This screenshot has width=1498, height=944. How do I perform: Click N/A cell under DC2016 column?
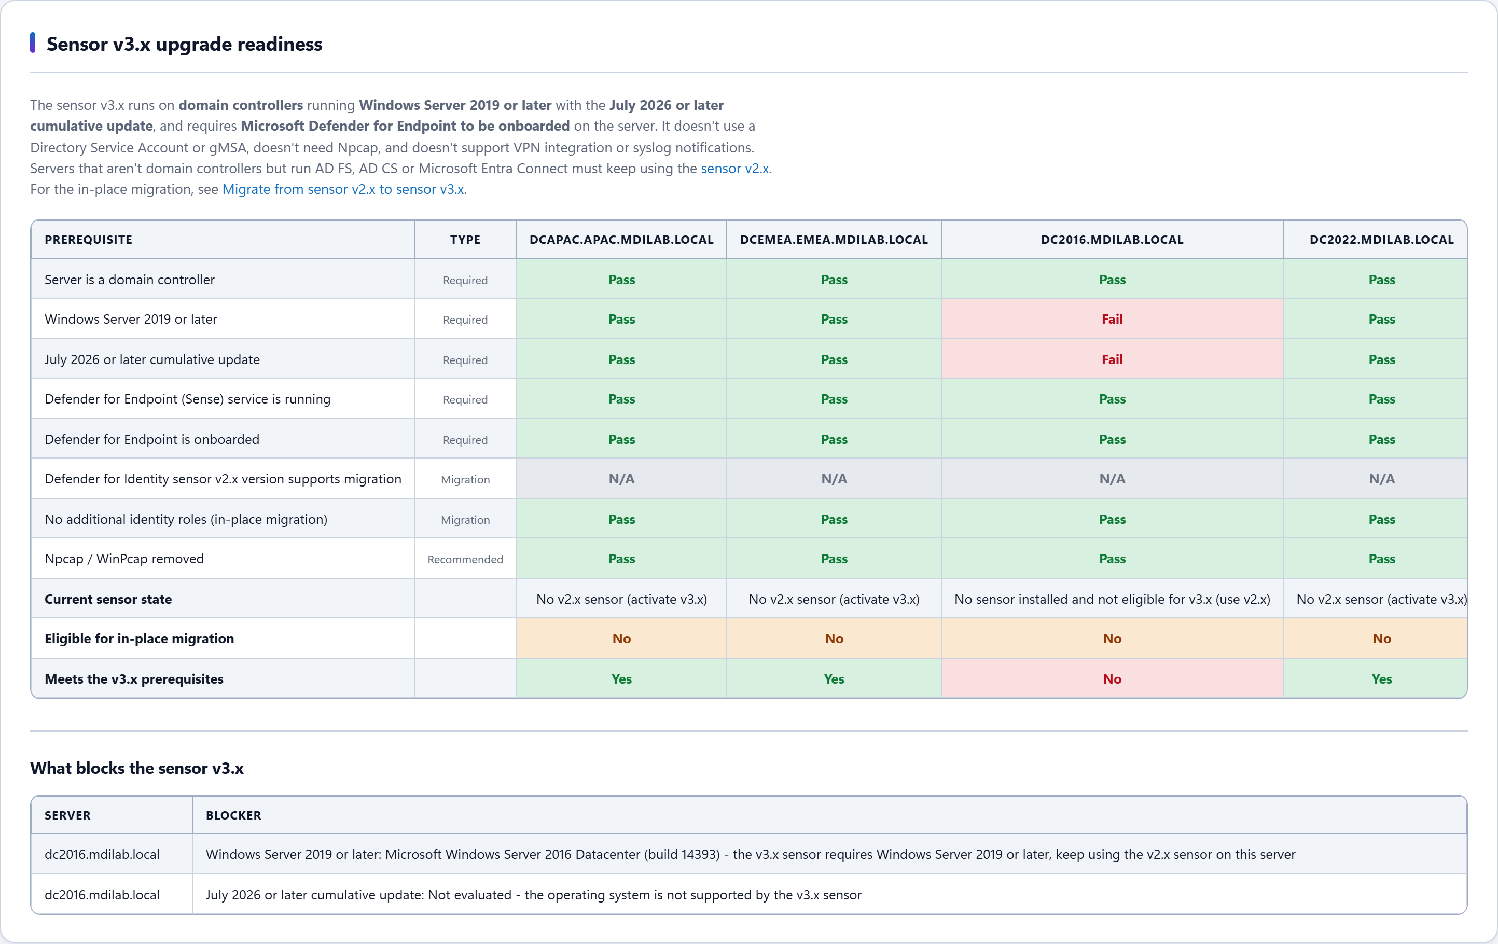pos(1112,479)
